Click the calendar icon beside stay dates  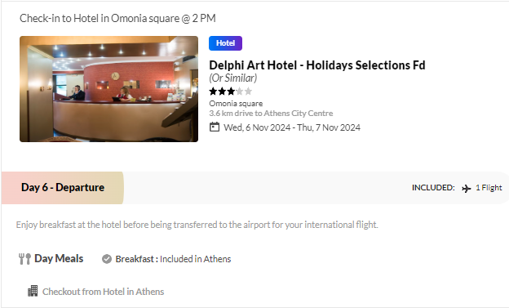click(x=215, y=127)
